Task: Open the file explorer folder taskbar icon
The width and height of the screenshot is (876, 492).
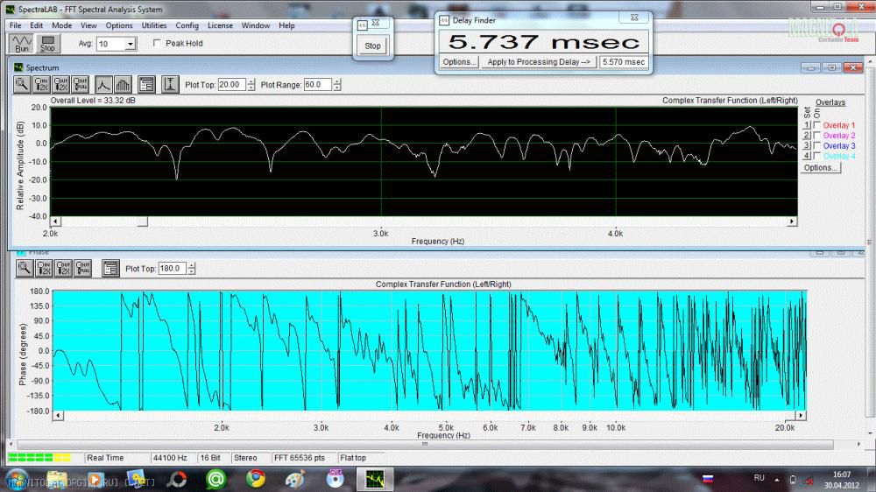Action: pyautogui.click(x=56, y=479)
